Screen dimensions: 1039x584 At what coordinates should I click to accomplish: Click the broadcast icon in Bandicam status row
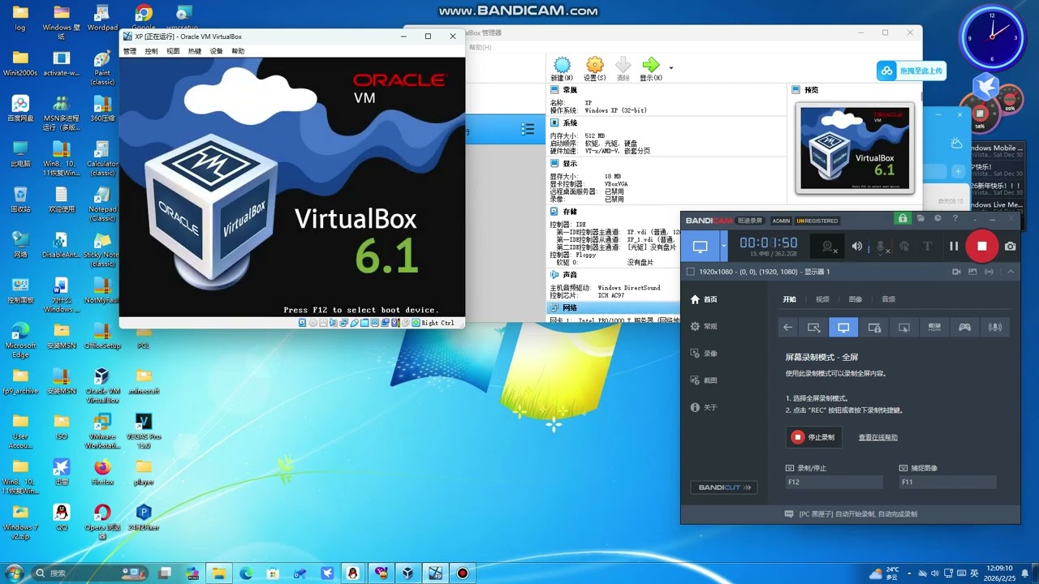click(990, 272)
